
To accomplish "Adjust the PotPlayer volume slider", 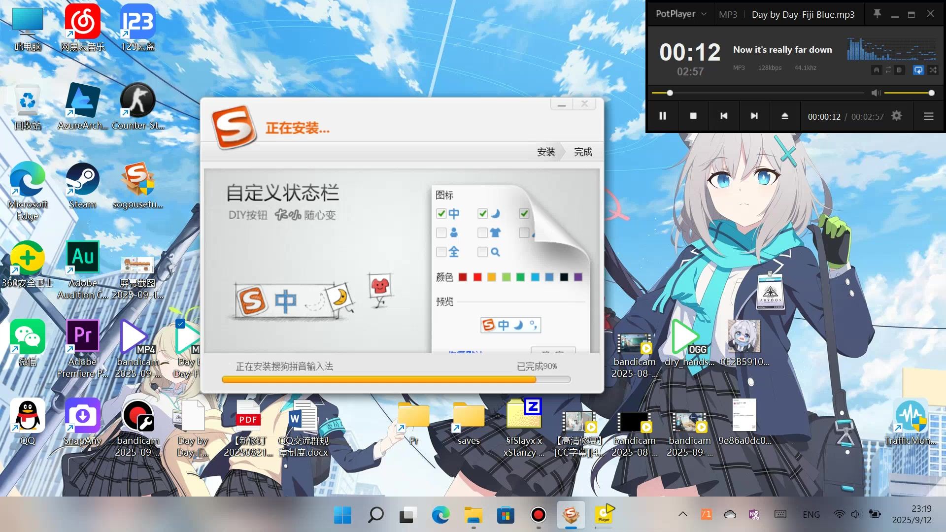I will (909, 93).
